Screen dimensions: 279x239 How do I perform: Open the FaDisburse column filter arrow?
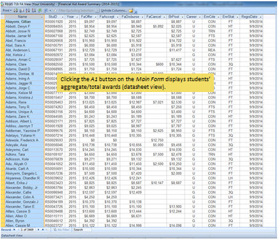tap(142, 17)
